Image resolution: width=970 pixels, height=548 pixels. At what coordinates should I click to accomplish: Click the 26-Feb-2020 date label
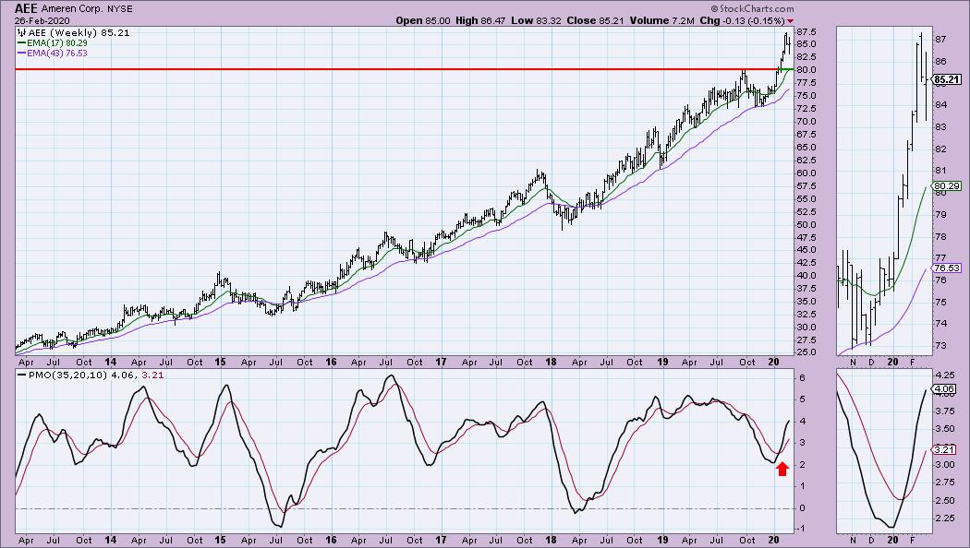pos(42,21)
